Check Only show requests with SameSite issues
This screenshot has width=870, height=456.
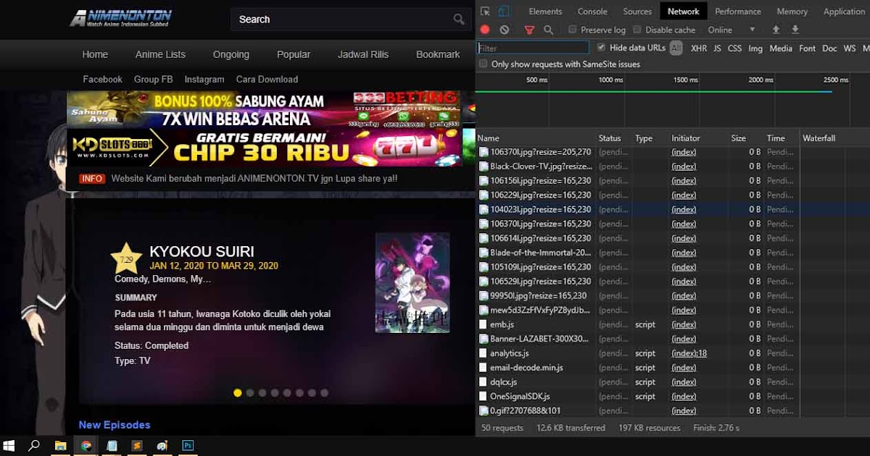(x=484, y=64)
